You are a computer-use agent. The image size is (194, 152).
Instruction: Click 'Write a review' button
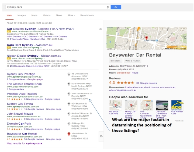point(132,61)
